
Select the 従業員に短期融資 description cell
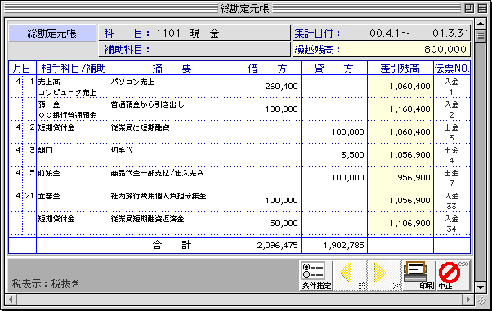(172, 132)
